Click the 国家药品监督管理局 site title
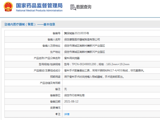The height and width of the screenshot is (120, 160). pyautogui.click(x=39, y=5)
